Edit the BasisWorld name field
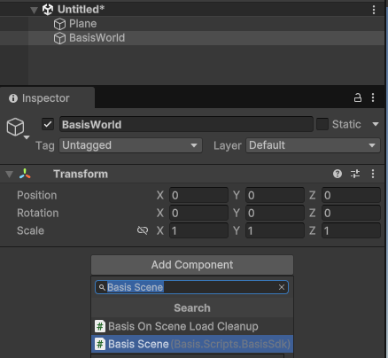388x358 pixels. click(186, 124)
